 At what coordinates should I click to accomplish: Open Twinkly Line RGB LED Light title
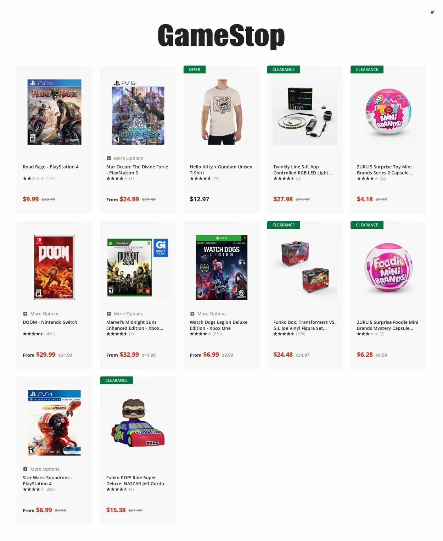[x=303, y=170]
